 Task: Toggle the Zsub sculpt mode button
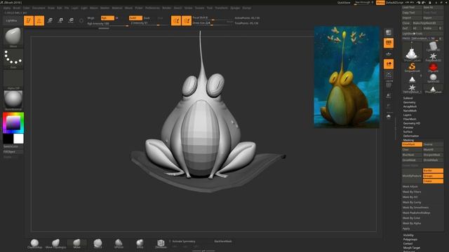147,18
